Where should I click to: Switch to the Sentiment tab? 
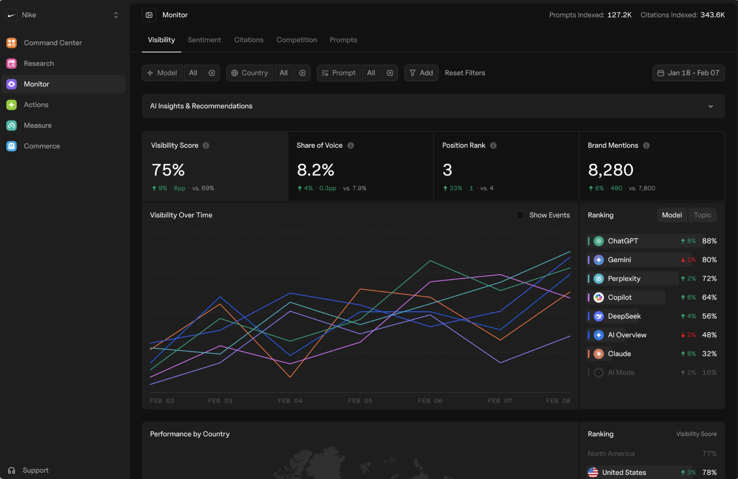point(204,40)
